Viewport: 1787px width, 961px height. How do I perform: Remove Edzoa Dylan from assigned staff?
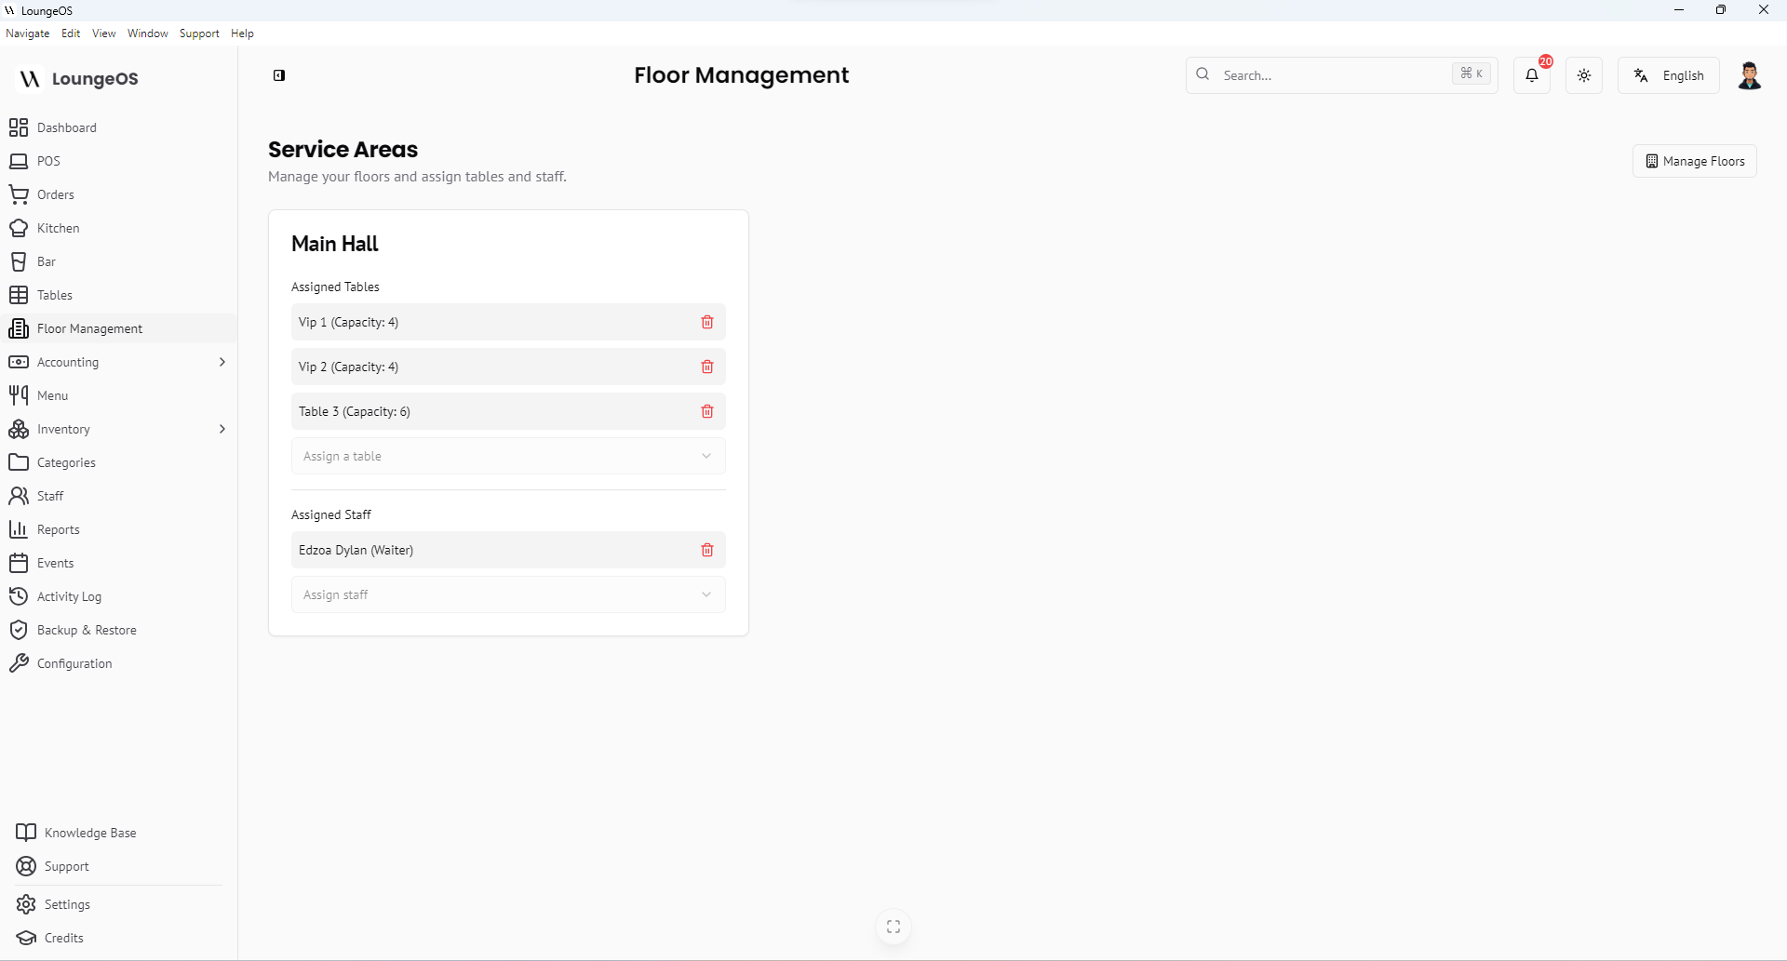tap(707, 550)
